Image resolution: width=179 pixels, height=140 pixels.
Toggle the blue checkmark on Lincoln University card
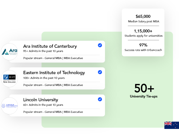click(x=100, y=99)
